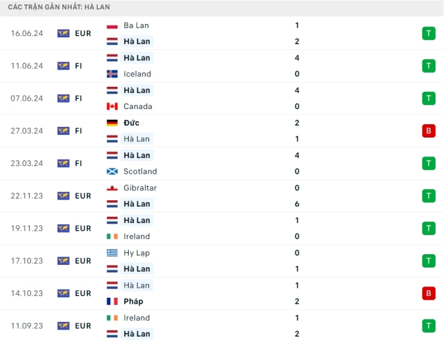Click the Germany flag next to Đức
The image size is (444, 341).
(x=112, y=123)
